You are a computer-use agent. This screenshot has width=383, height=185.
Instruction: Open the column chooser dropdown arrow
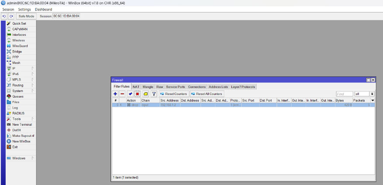click(373, 101)
